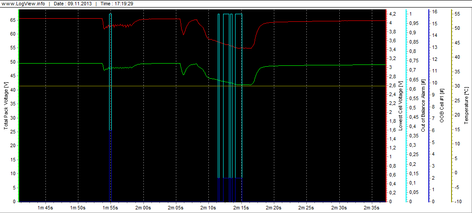Click tick 3,4 on Lowest Cell Voltage axis

click(x=392, y=49)
